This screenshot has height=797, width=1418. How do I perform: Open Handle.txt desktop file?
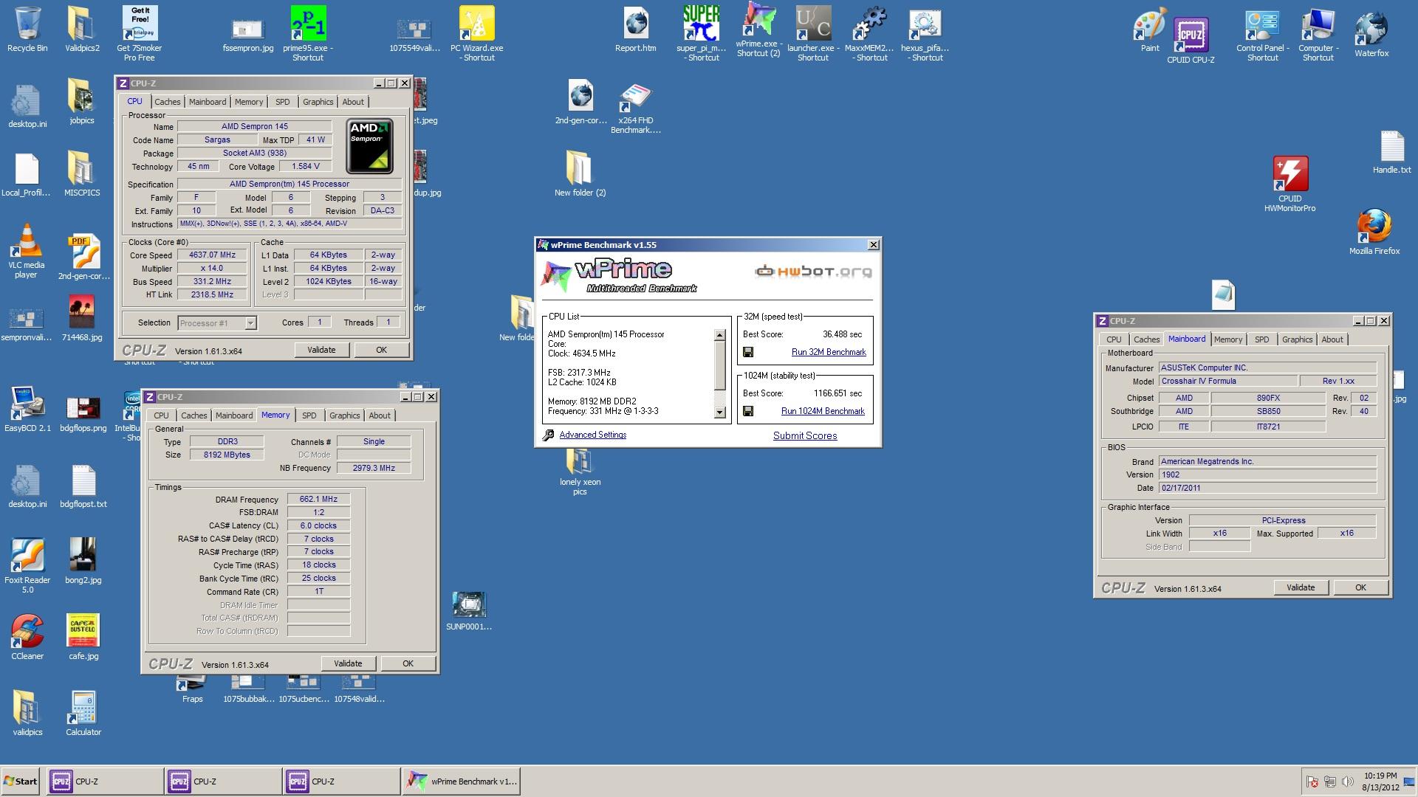click(1392, 153)
